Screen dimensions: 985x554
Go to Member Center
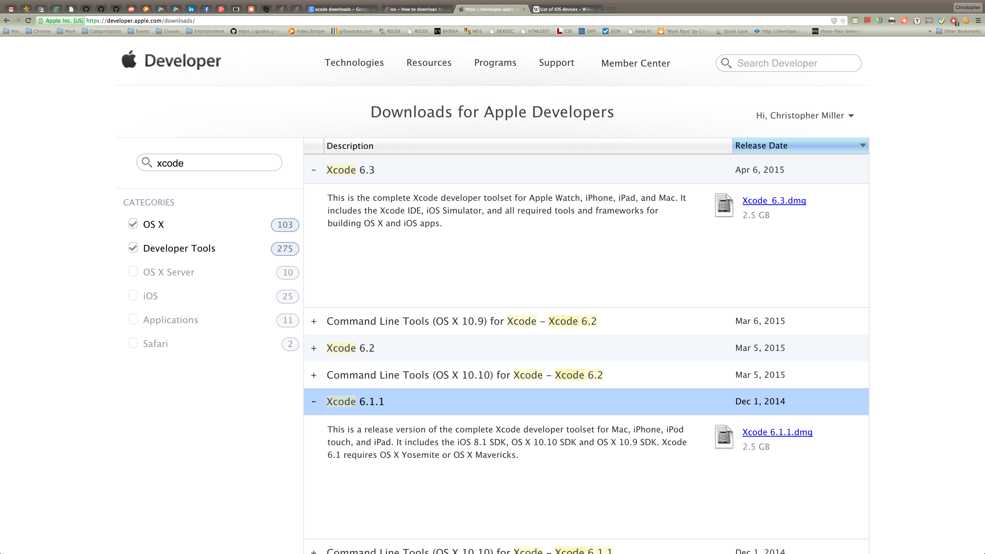click(x=635, y=63)
